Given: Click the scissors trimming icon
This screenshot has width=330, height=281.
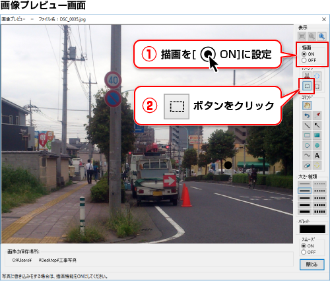Looking at the screenshot, I should pyautogui.click(x=307, y=76).
